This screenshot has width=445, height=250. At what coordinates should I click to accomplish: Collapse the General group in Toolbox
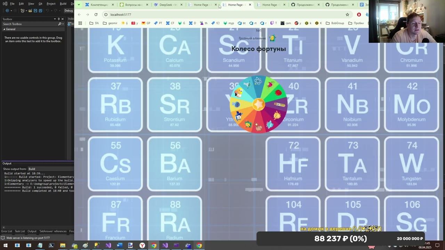4,29
